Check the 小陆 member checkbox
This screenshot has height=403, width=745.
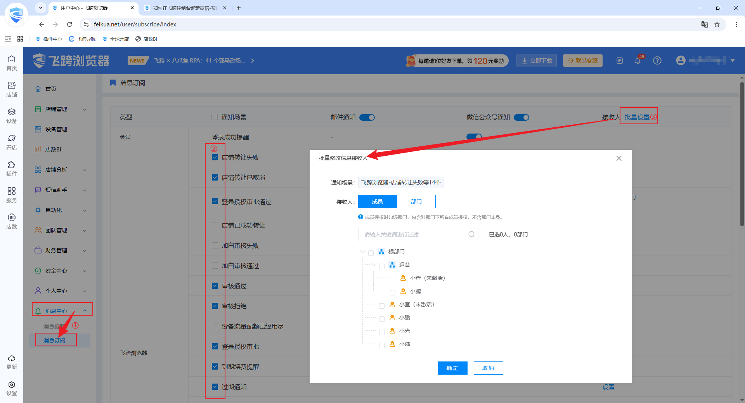pyautogui.click(x=382, y=345)
